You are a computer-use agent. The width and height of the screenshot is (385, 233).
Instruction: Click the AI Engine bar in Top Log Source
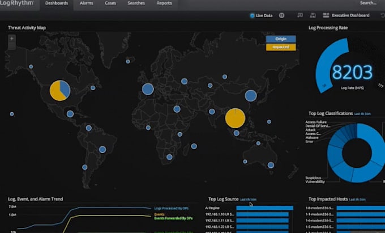click(x=265, y=208)
